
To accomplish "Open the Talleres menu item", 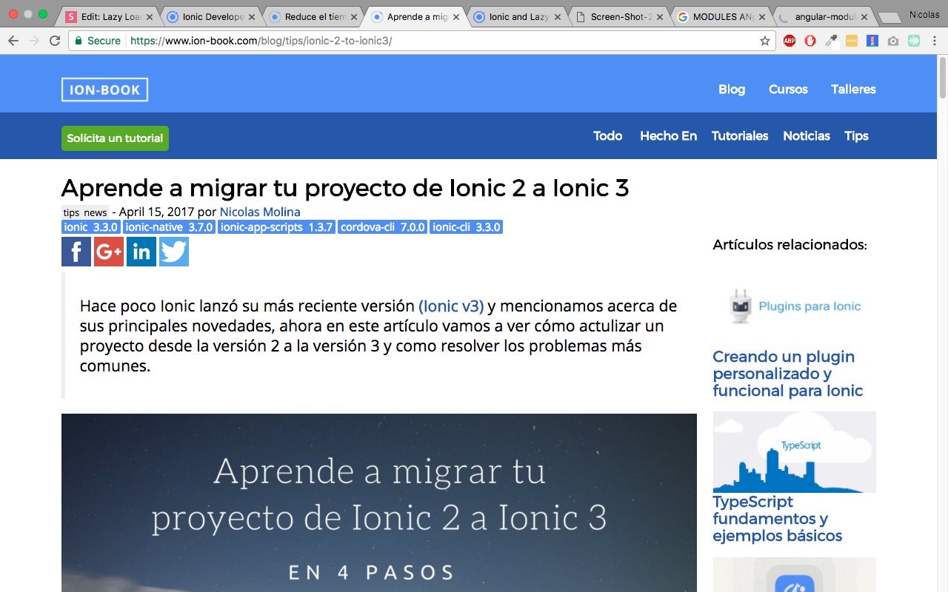I will [853, 90].
